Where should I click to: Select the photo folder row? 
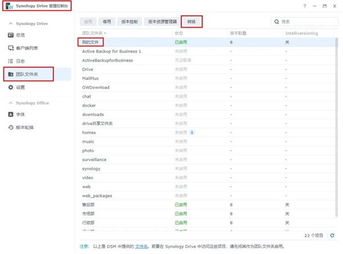pos(208,151)
